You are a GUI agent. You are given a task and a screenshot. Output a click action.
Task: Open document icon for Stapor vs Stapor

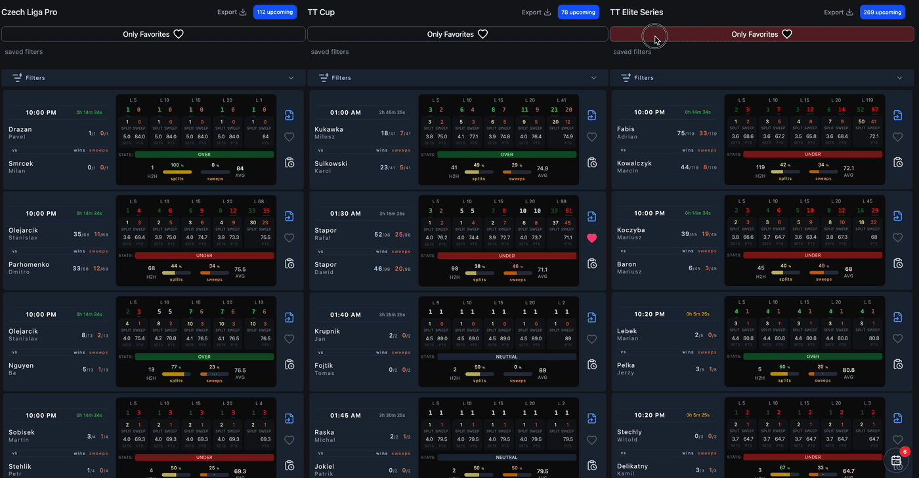(592, 216)
